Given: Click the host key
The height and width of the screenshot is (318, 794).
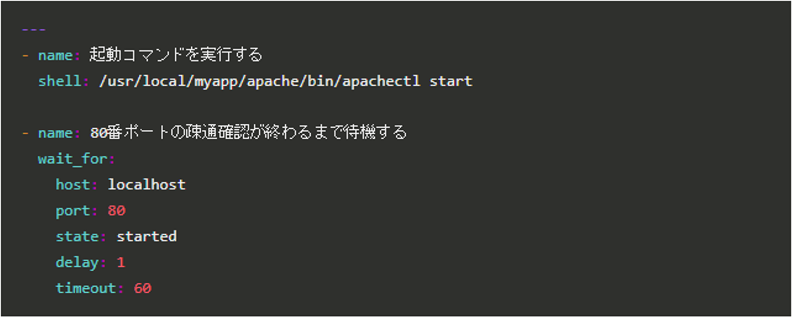Looking at the screenshot, I should [x=73, y=185].
